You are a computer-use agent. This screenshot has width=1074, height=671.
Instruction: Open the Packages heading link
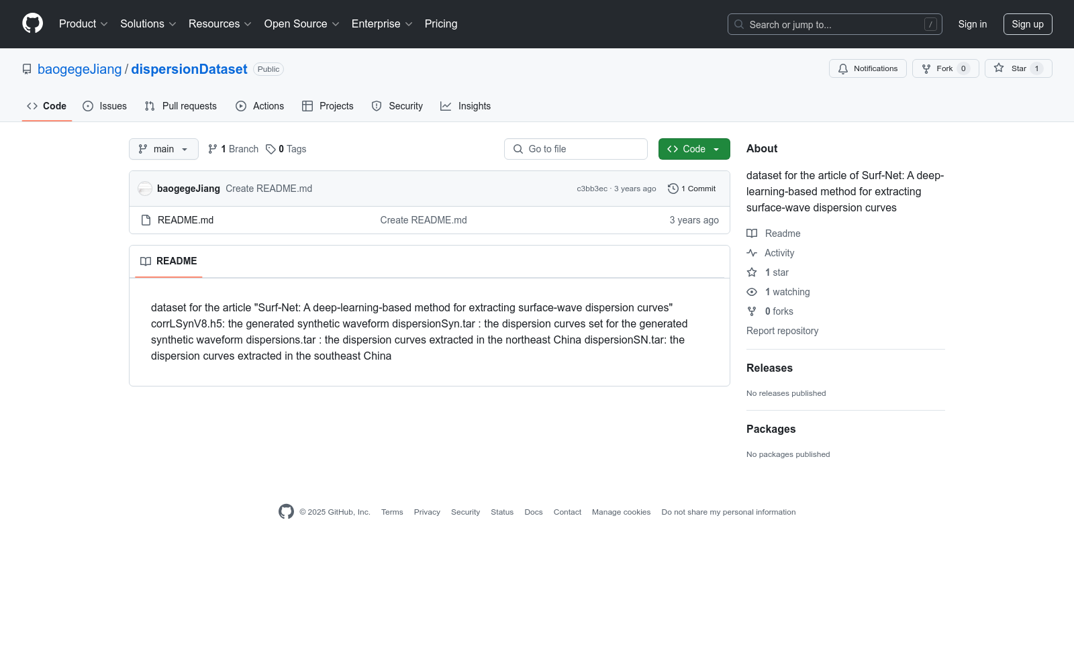click(771, 429)
